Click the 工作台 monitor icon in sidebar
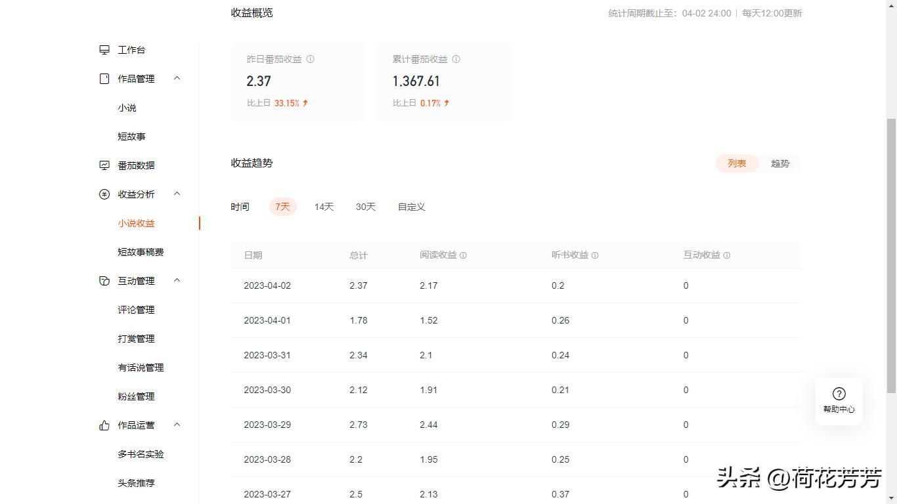 pyautogui.click(x=104, y=50)
